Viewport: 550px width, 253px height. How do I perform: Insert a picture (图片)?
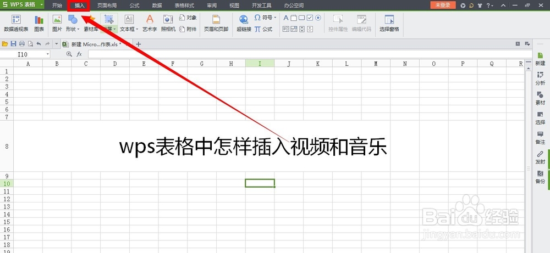(57, 24)
